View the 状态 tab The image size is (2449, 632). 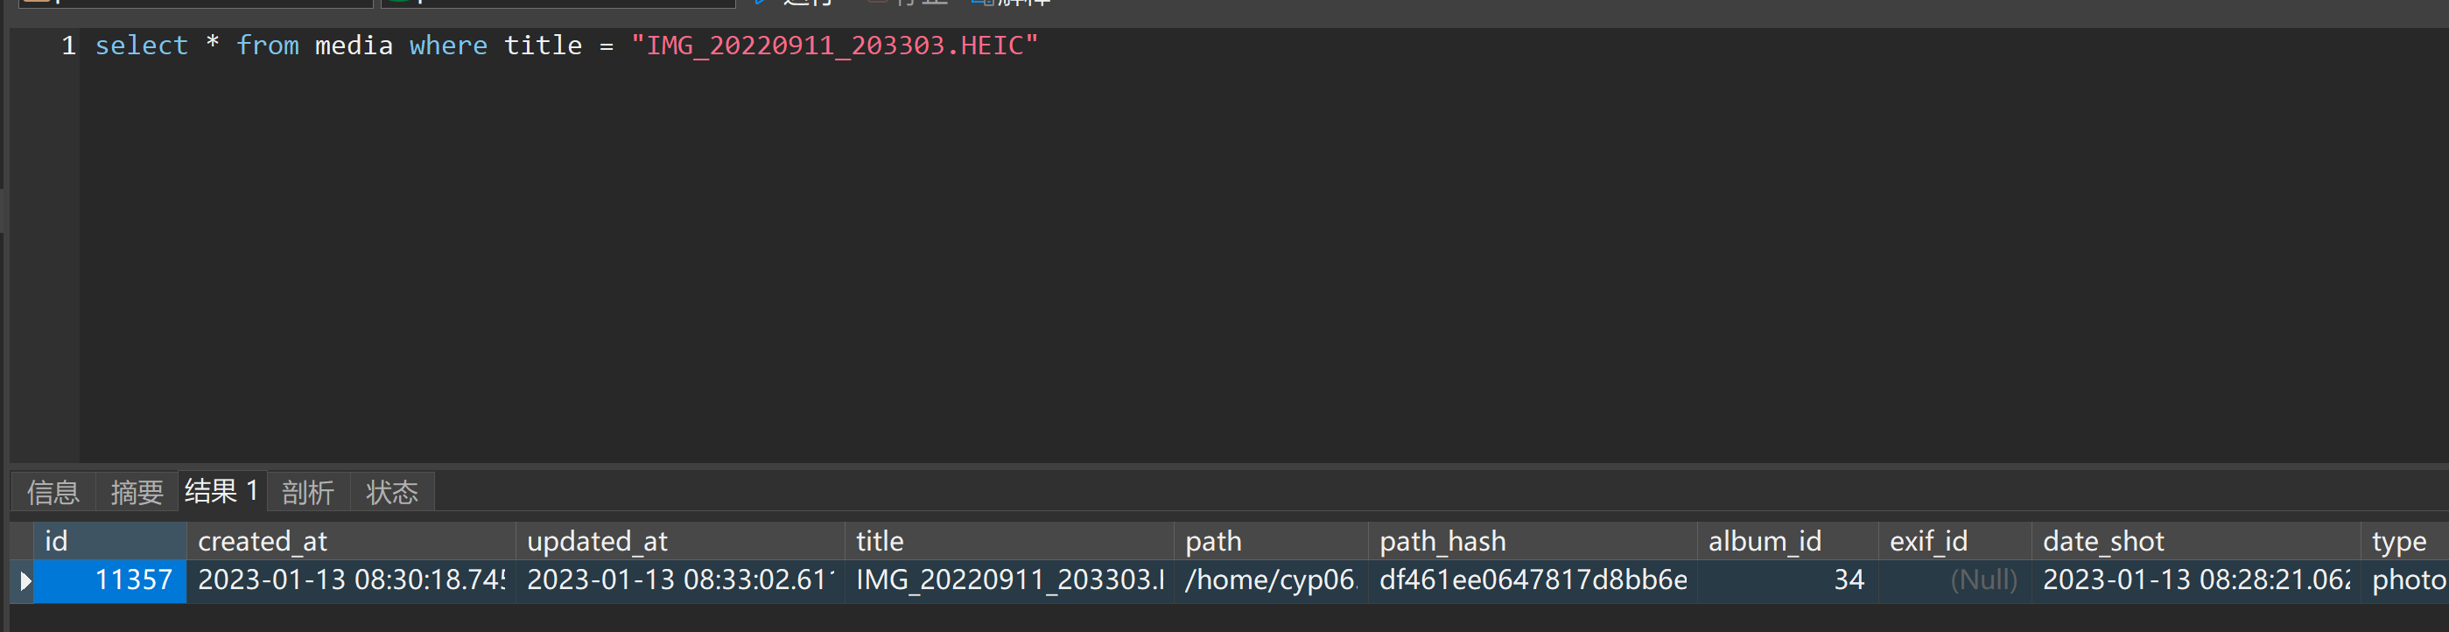(x=392, y=491)
